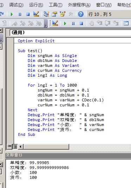This screenshot has height=188, width=131.
Task: Click Reset on the Debug toolbar
Action: (81, 23)
